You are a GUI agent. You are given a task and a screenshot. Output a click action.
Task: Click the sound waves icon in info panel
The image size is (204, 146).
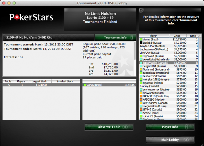[x=141, y=10]
